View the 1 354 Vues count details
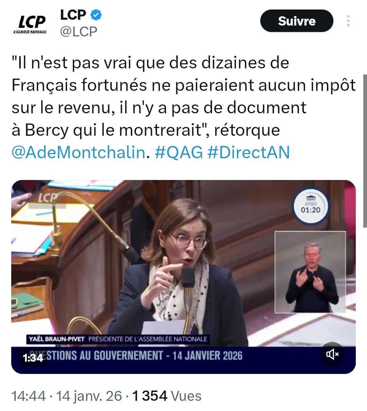The width and height of the screenshot is (367, 411). point(167,396)
